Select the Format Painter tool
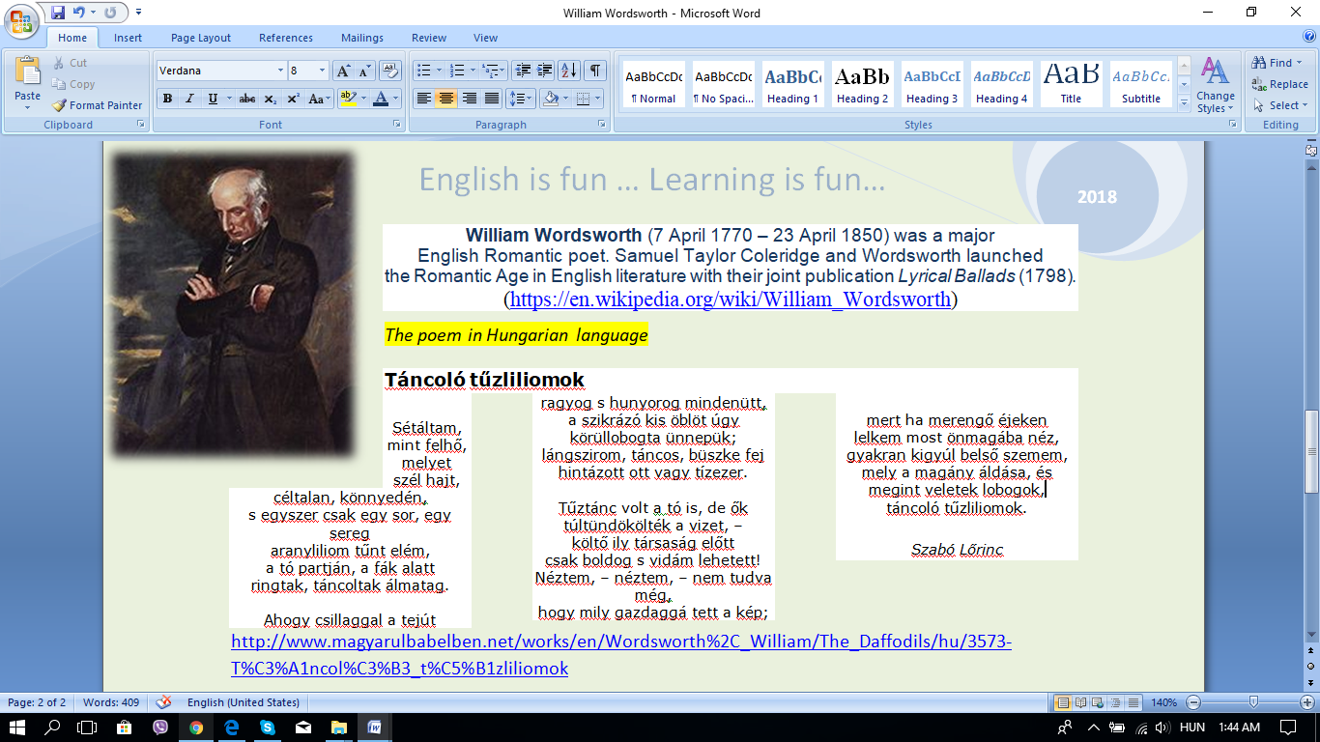Viewport: 1320px width, 742px height. pos(98,105)
